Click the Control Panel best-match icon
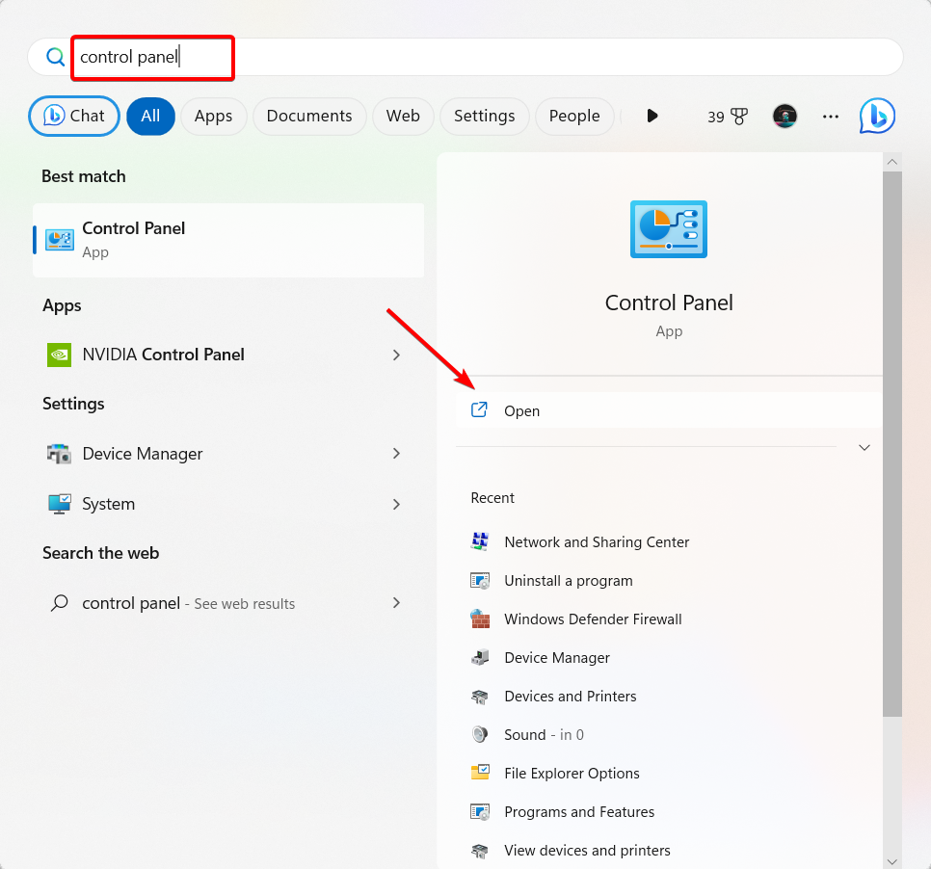 click(60, 241)
